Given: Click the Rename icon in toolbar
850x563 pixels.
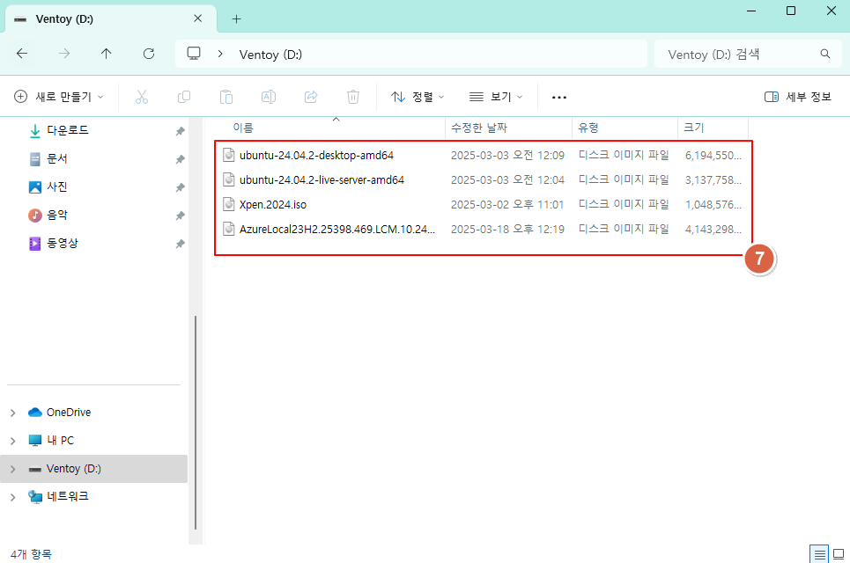Looking at the screenshot, I should 269,97.
